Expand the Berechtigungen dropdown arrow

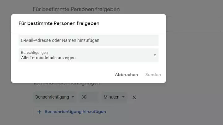(x=155, y=55)
